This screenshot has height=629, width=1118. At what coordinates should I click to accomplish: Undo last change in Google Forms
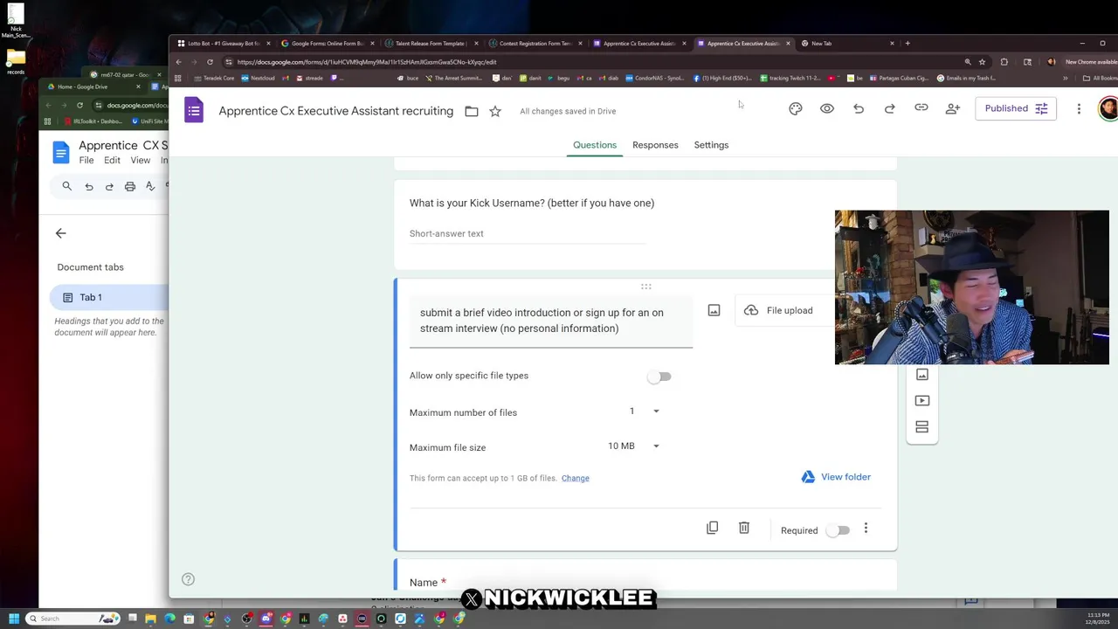coord(859,108)
